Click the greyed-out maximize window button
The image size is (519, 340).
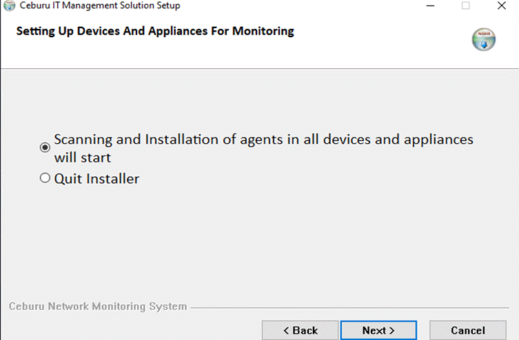(466, 6)
